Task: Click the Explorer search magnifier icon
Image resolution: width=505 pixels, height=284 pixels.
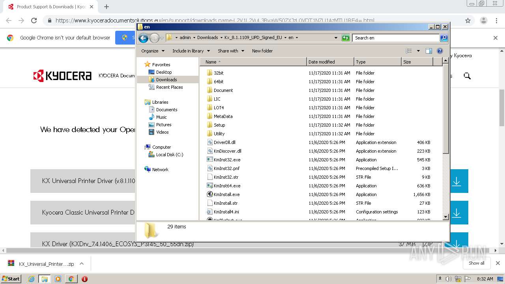Action: pos(444,38)
